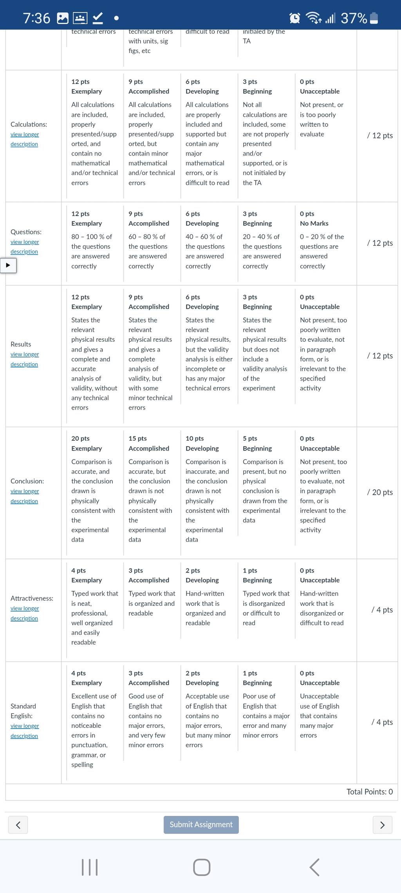The width and height of the screenshot is (401, 893).
Task: Tap the gallery image notification icon
Action: coord(63,18)
